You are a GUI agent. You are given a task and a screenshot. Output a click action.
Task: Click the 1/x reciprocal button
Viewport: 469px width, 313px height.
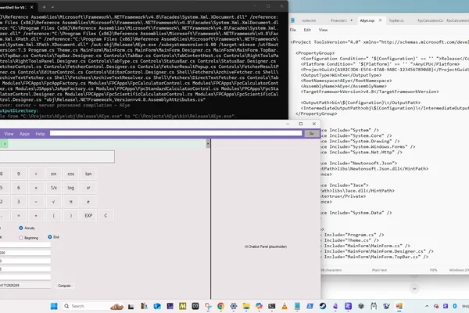click(53, 188)
